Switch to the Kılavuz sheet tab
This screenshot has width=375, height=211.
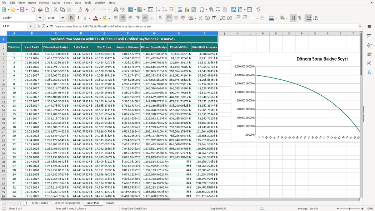[110, 203]
